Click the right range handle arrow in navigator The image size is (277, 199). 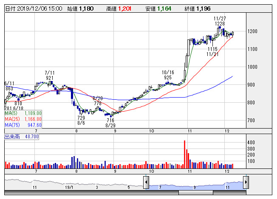pyautogui.click(x=246, y=183)
